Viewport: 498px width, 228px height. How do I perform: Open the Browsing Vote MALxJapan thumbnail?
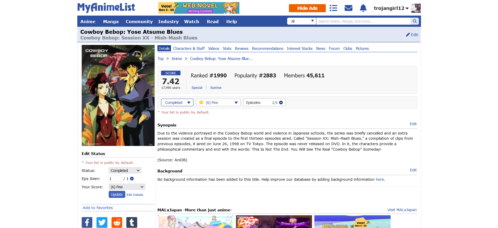[352, 222]
